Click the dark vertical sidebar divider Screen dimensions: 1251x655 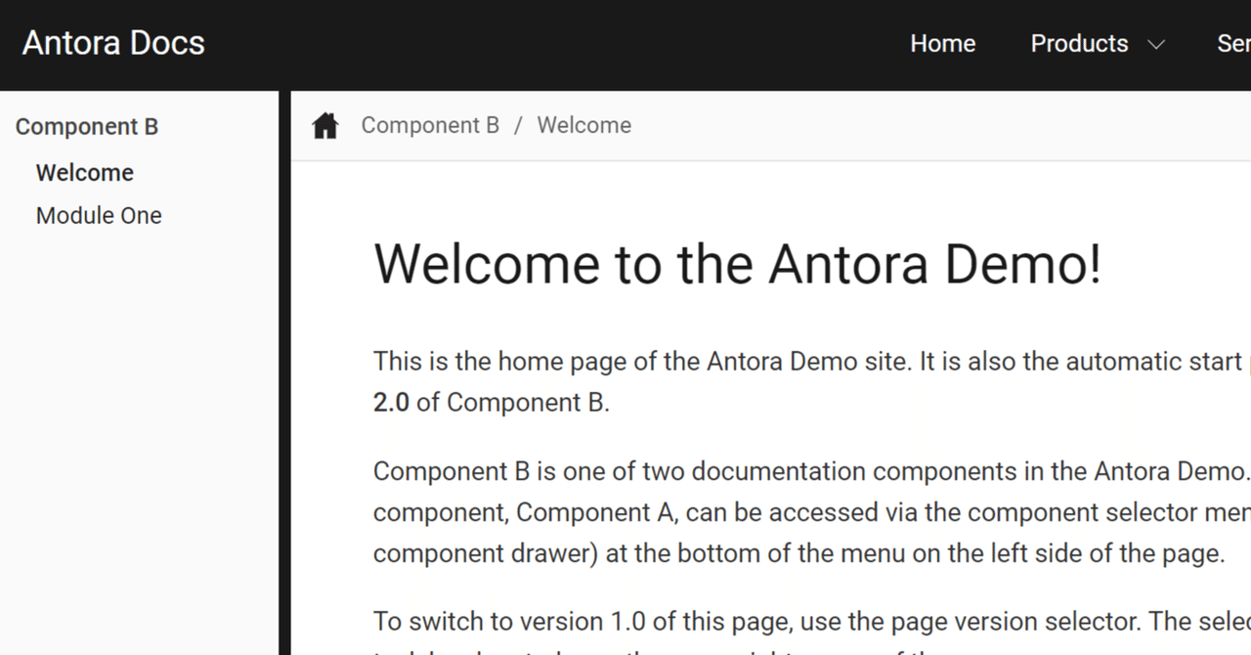[284, 391]
